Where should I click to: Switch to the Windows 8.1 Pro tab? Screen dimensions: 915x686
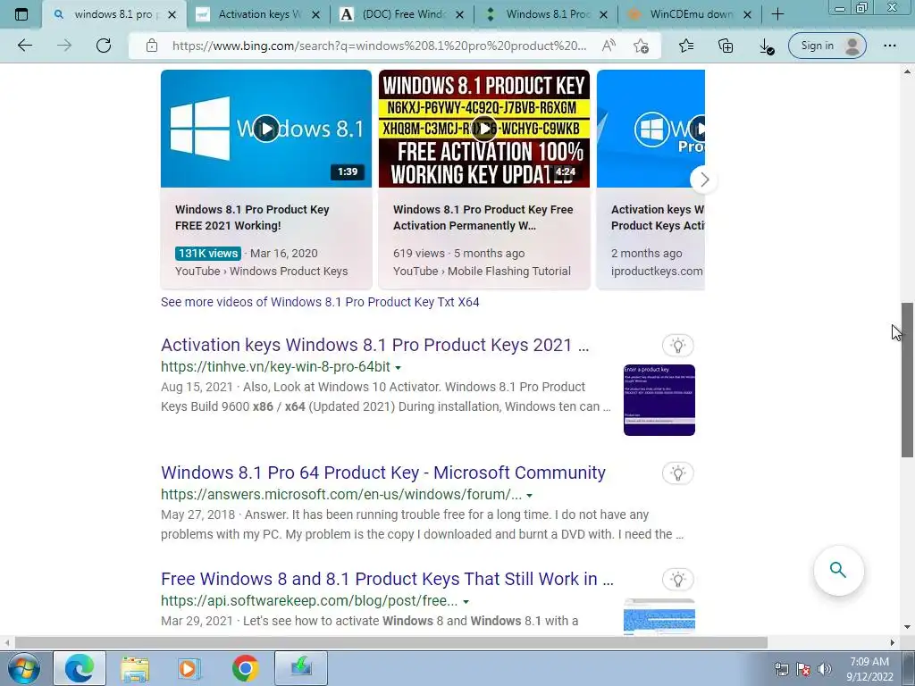[x=547, y=14]
